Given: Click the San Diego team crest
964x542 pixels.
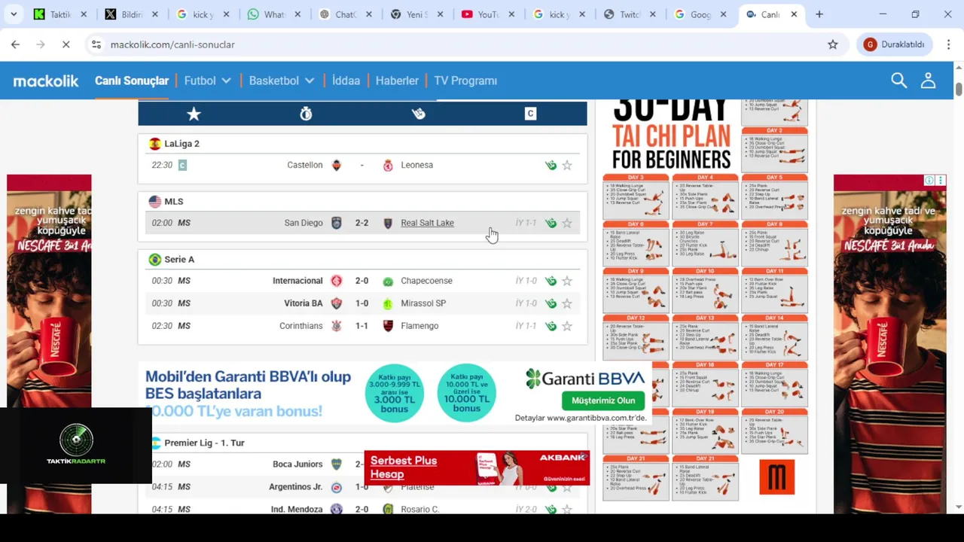Looking at the screenshot, I should click(x=337, y=223).
